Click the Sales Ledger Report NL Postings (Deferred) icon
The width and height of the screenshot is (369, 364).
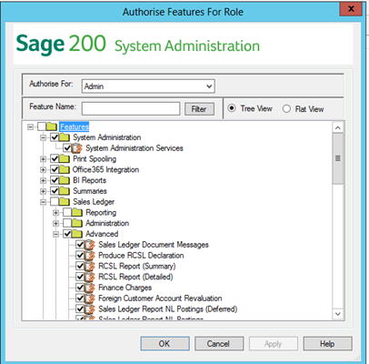click(90, 309)
